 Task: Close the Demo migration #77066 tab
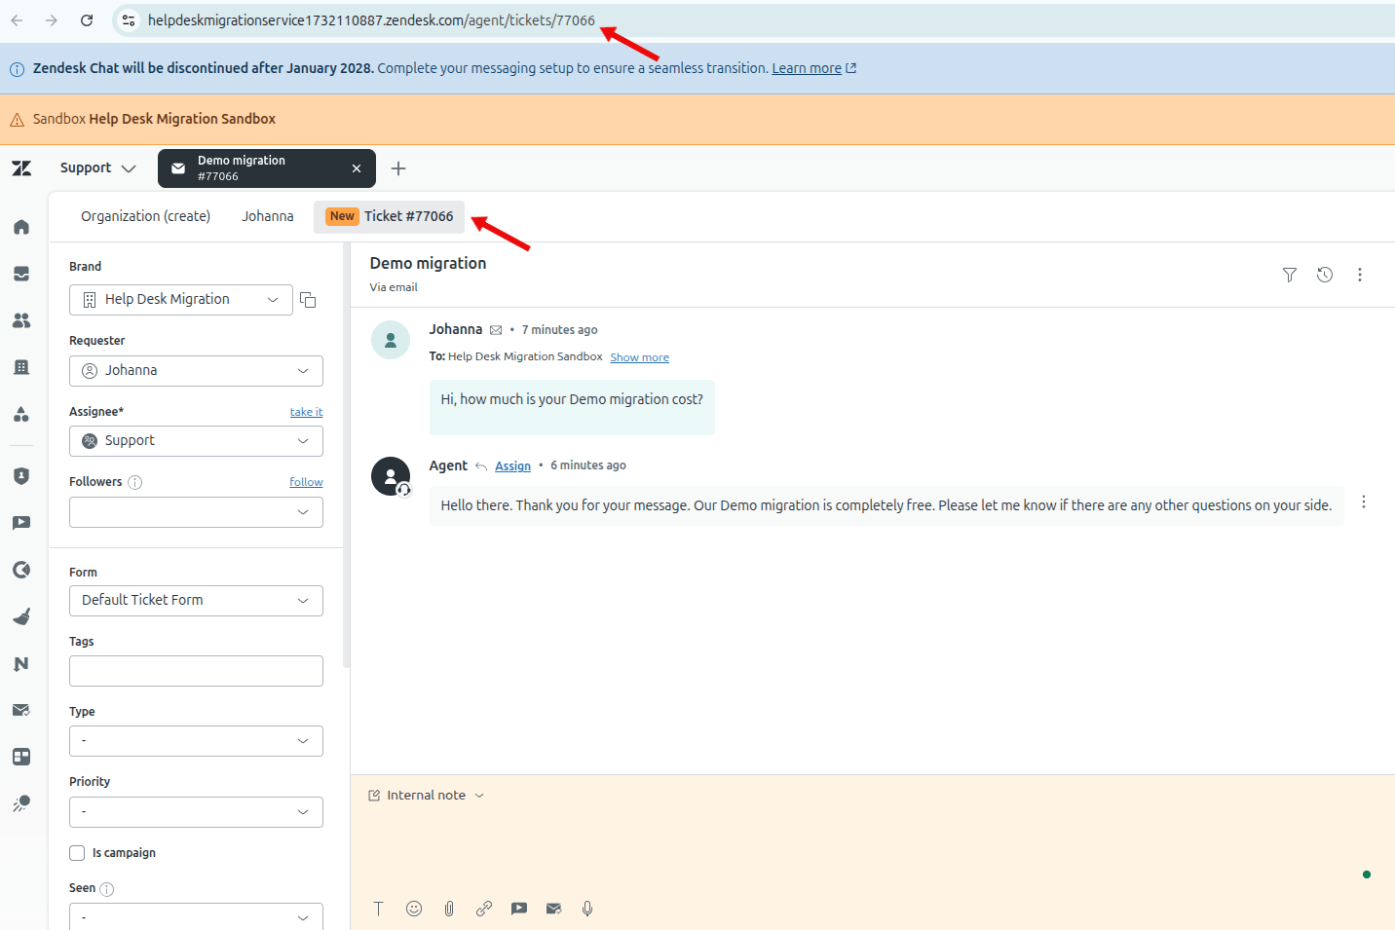357,168
